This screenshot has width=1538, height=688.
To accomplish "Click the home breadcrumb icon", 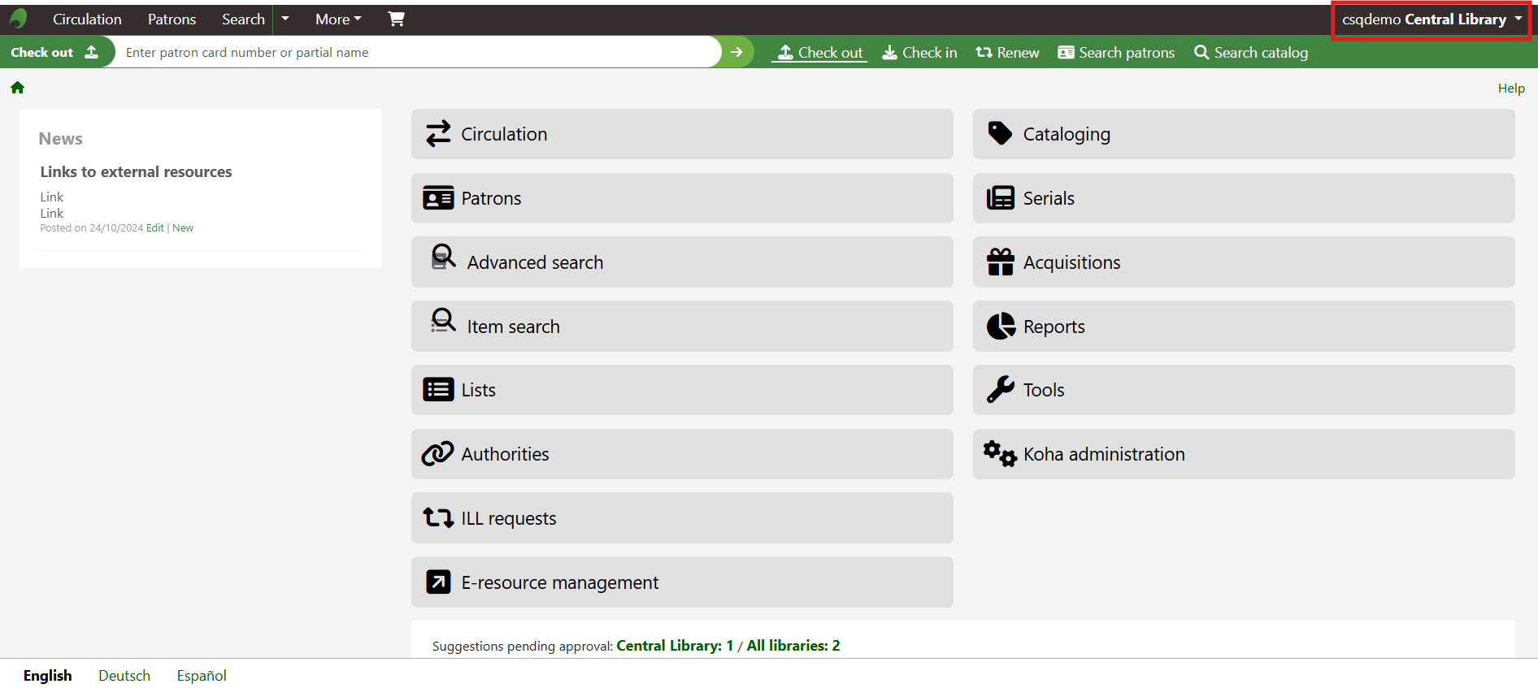I will [x=17, y=88].
